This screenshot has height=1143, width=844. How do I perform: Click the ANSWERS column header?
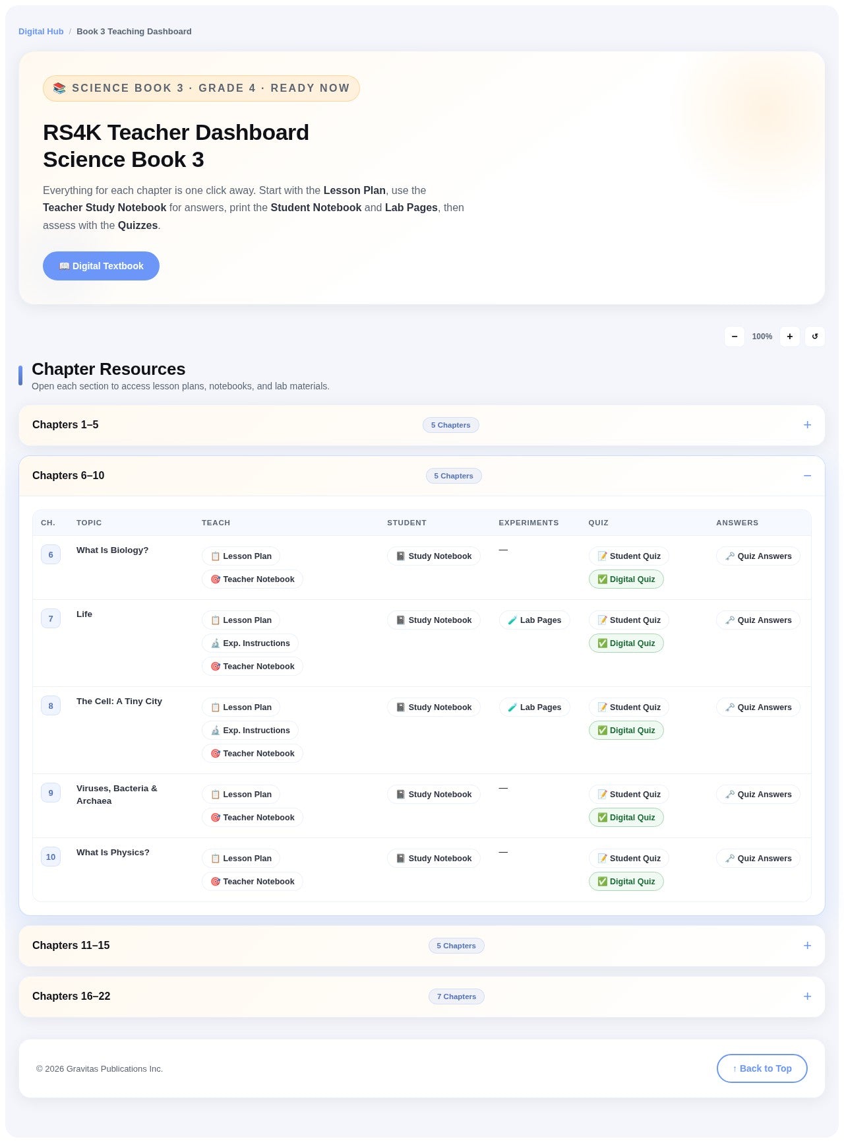pyautogui.click(x=737, y=523)
